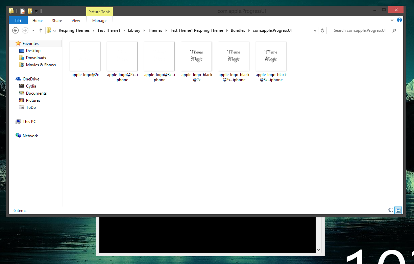Expand the arrow right after Respring Themes breadcrumb

(94, 30)
